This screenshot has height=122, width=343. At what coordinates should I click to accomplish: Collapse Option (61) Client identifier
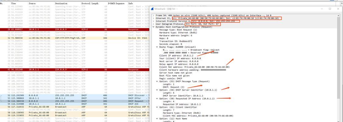(x=157, y=107)
